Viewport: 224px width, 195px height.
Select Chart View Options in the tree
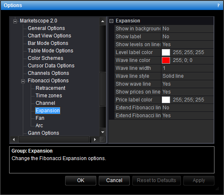pos(49,36)
